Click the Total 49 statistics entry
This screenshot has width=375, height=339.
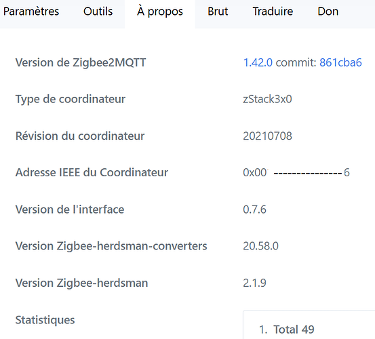click(x=294, y=330)
